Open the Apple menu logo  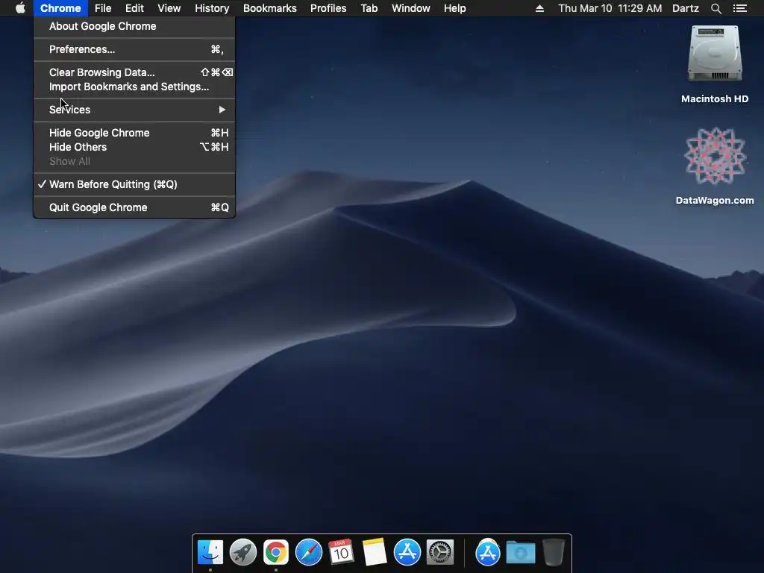(x=20, y=8)
